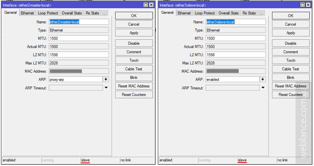Maximize the ether3-slave-local window
Screen dimensions: 314x166
303,5
